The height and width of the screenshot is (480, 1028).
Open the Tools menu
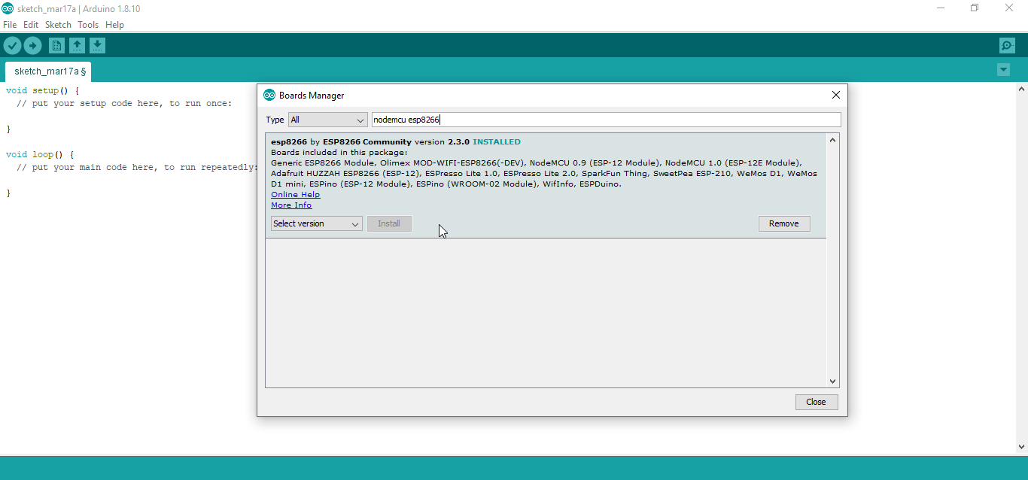pyautogui.click(x=88, y=25)
